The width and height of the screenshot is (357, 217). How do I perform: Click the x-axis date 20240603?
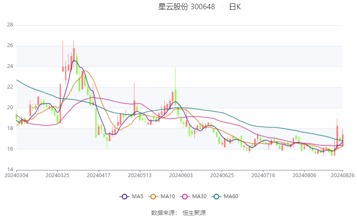pos(181,175)
